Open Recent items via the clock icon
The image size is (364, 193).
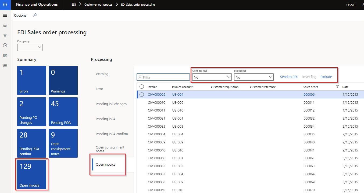(5, 45)
